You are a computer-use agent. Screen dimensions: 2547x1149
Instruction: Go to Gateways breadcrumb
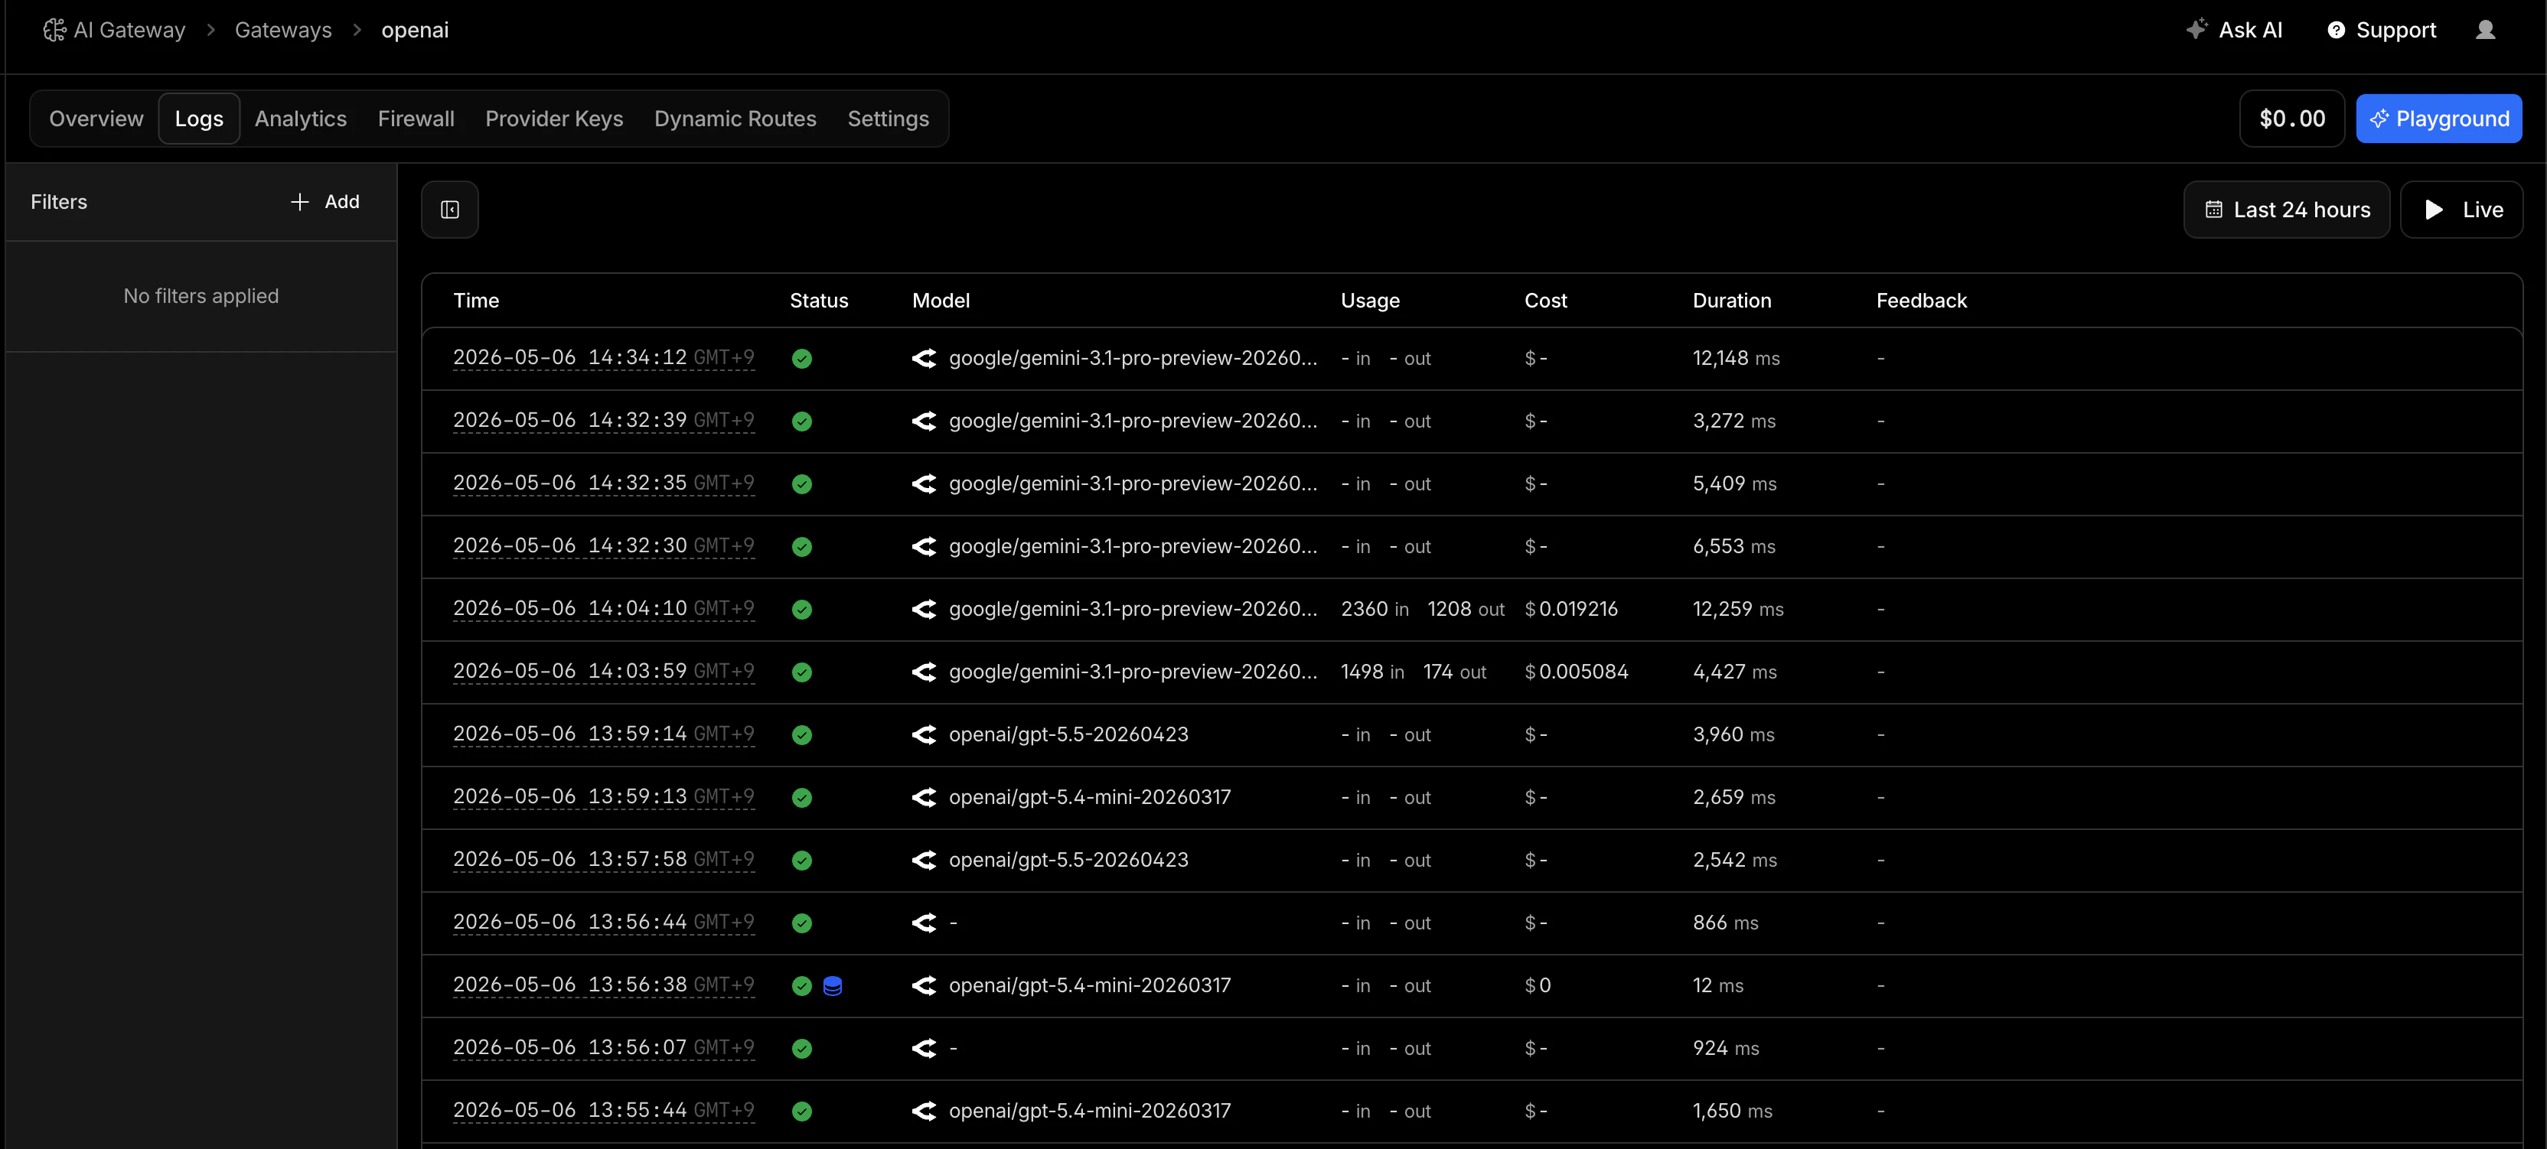[282, 30]
